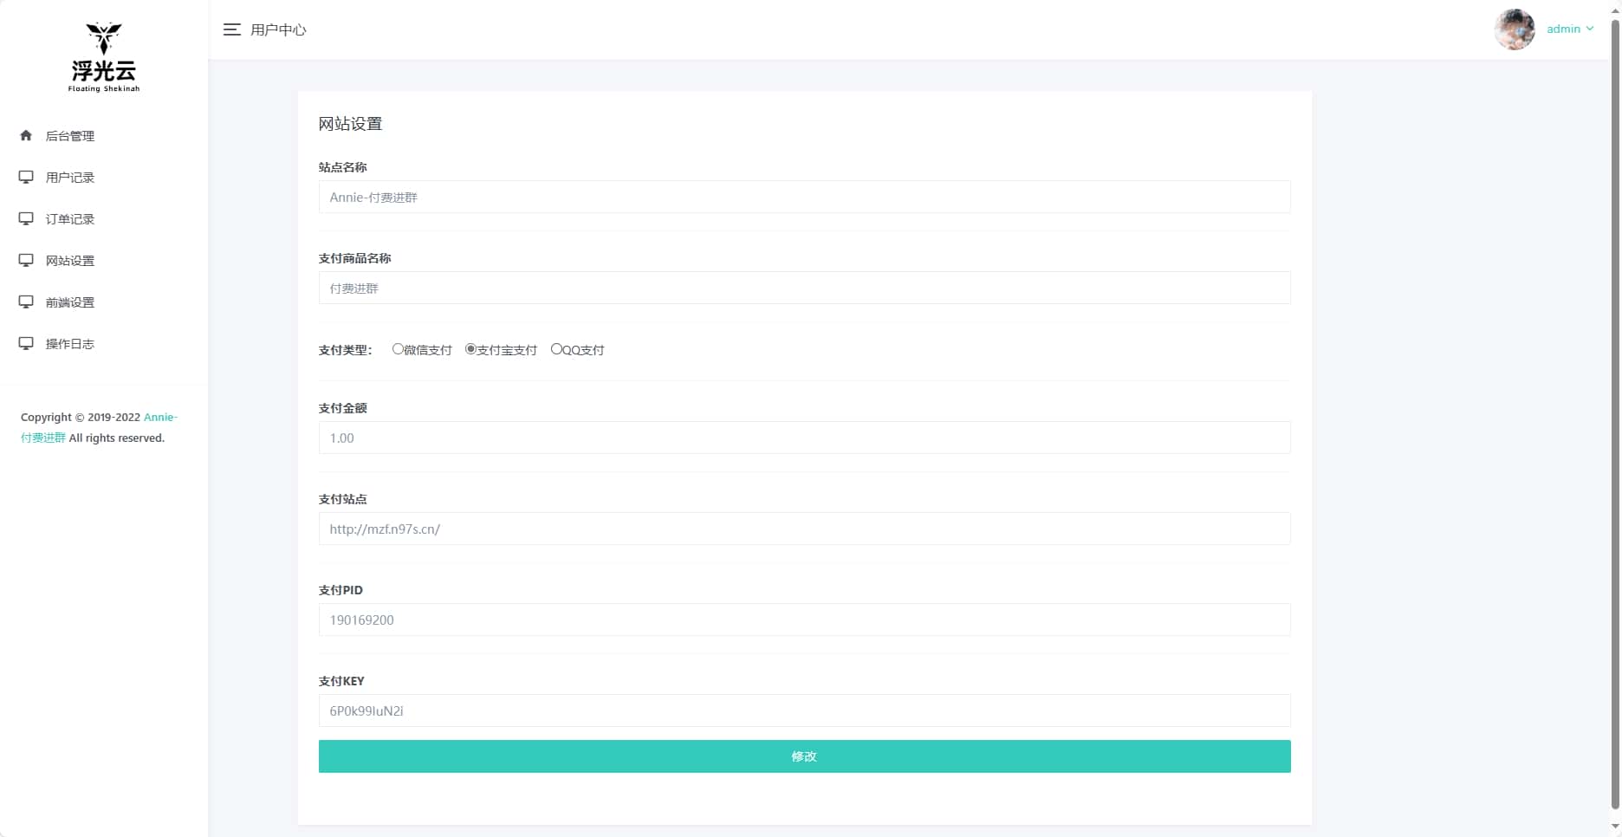This screenshot has width=1622, height=837.
Task: Click the monitor icon beside 网站设置
Action: [x=26, y=260]
